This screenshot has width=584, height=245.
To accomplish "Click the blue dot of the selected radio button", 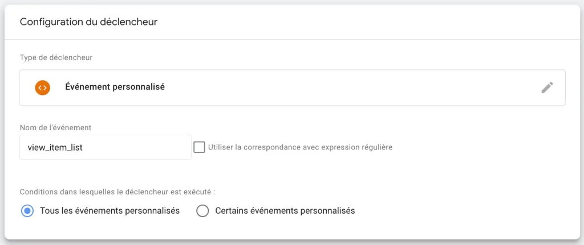I will click(x=27, y=211).
